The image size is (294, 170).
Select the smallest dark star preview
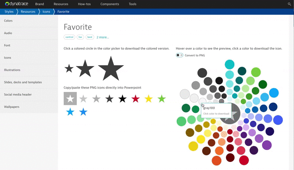click(69, 68)
